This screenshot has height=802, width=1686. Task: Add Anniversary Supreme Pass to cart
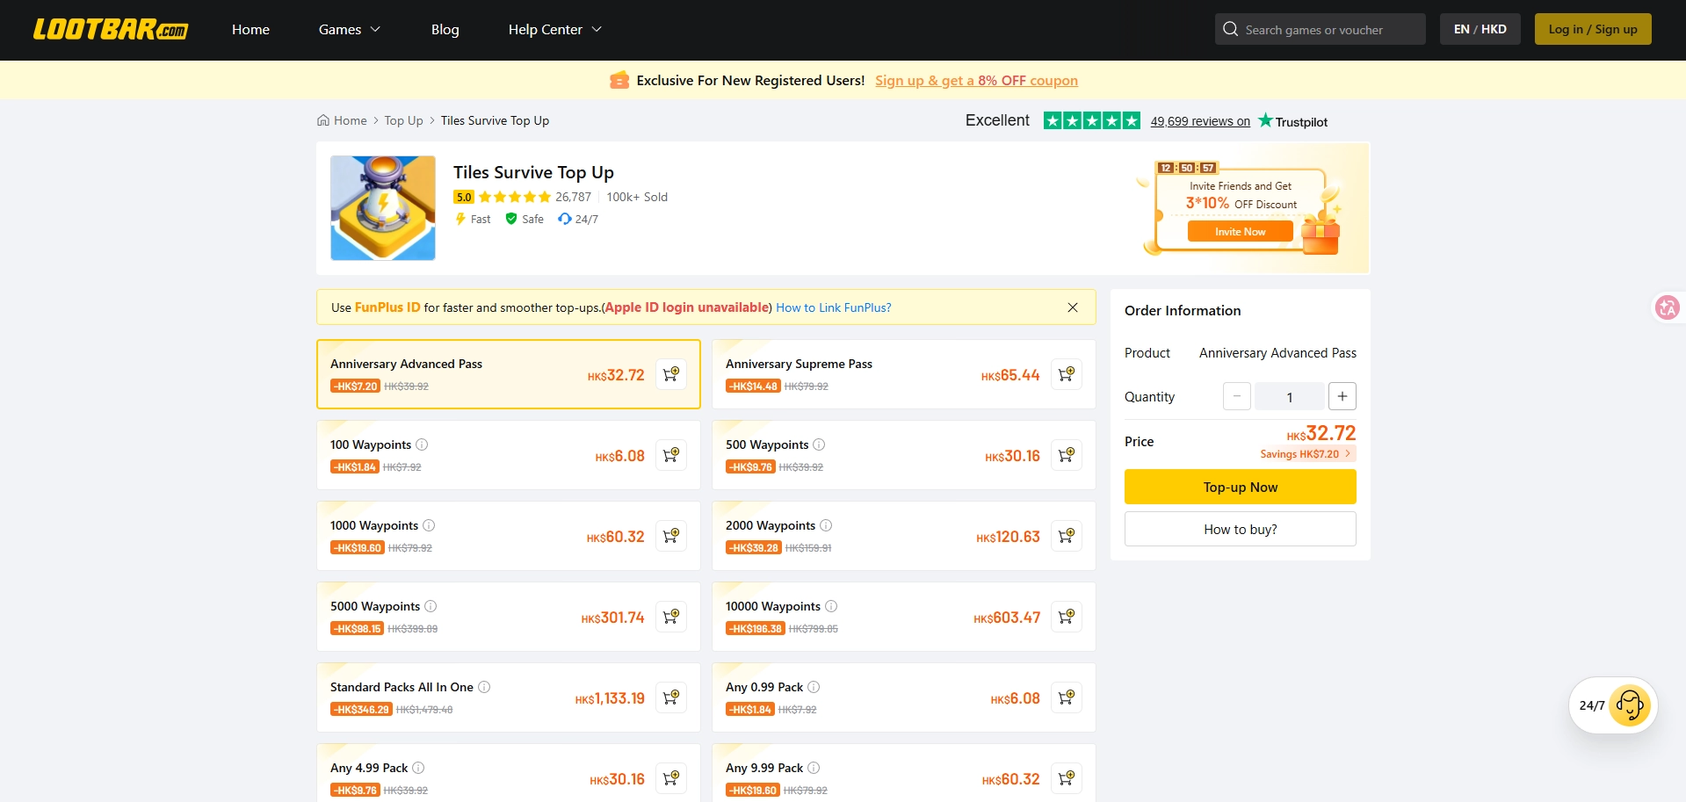[1067, 374]
